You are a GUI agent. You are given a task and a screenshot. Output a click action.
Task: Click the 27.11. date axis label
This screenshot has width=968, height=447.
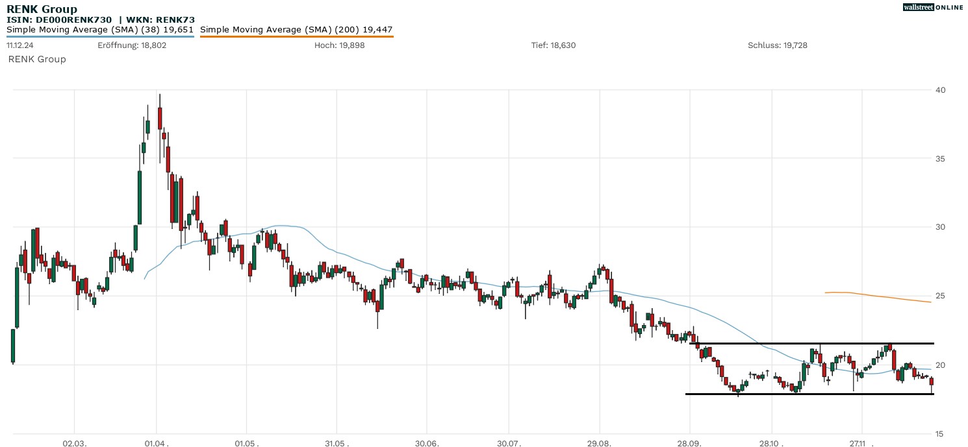tap(861, 442)
